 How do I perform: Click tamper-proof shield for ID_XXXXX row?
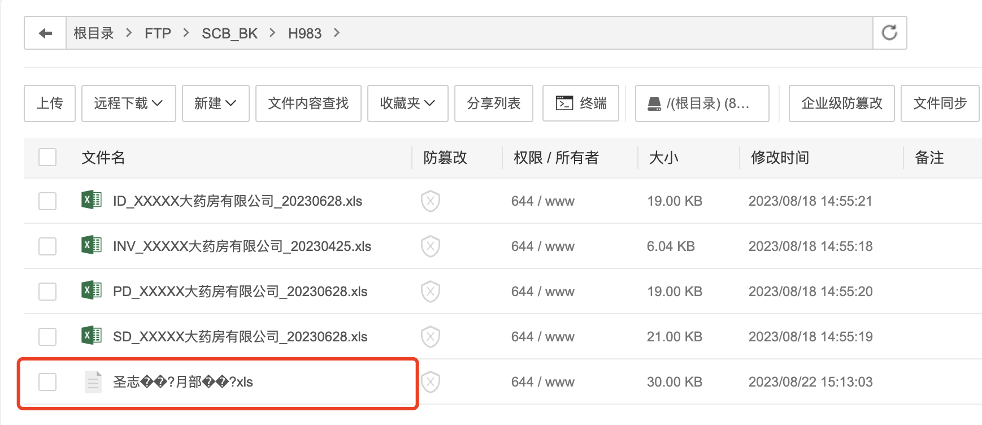click(431, 201)
